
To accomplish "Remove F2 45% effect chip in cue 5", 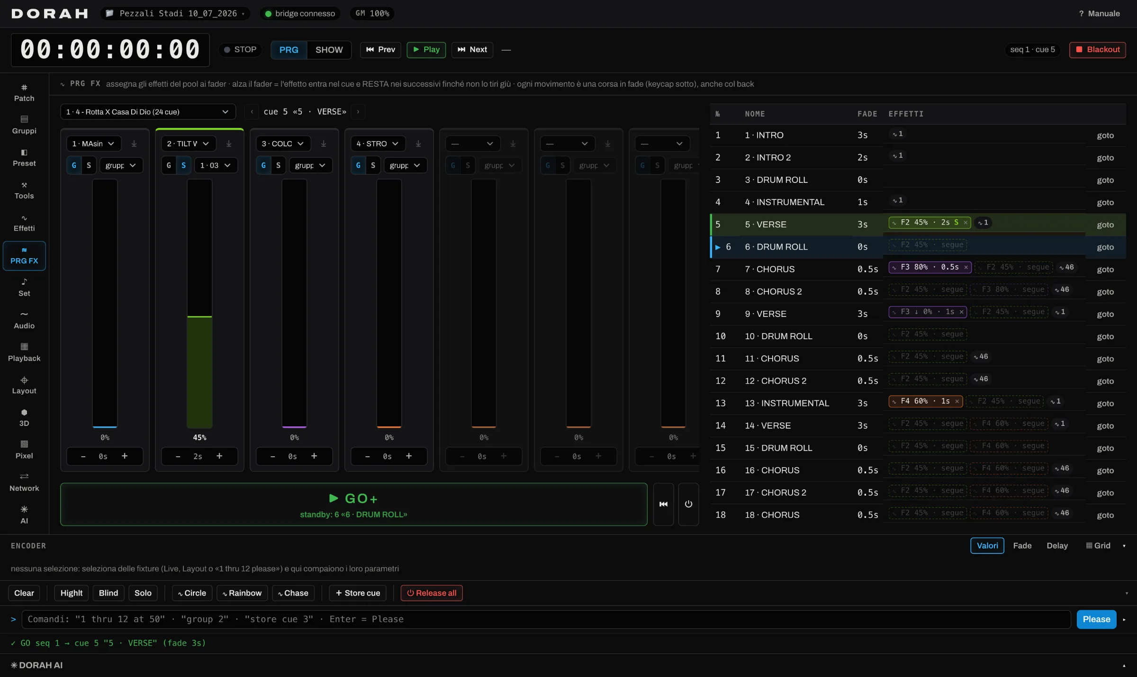I will [966, 223].
